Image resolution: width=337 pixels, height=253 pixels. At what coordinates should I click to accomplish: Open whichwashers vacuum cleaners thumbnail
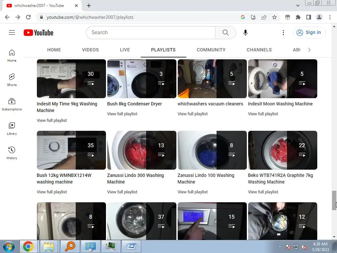[x=212, y=79]
